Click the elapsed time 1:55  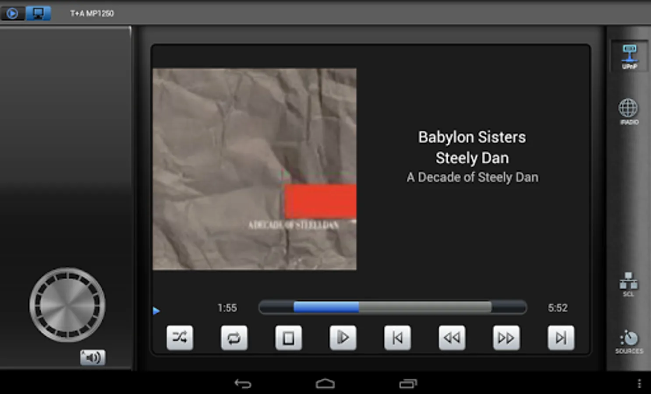pos(227,308)
